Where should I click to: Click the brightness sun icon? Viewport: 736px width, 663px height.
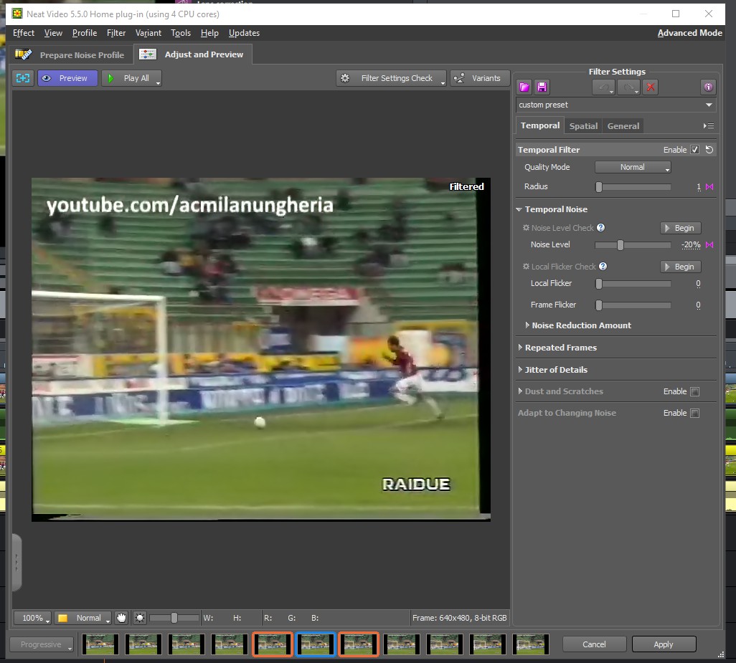(140, 618)
